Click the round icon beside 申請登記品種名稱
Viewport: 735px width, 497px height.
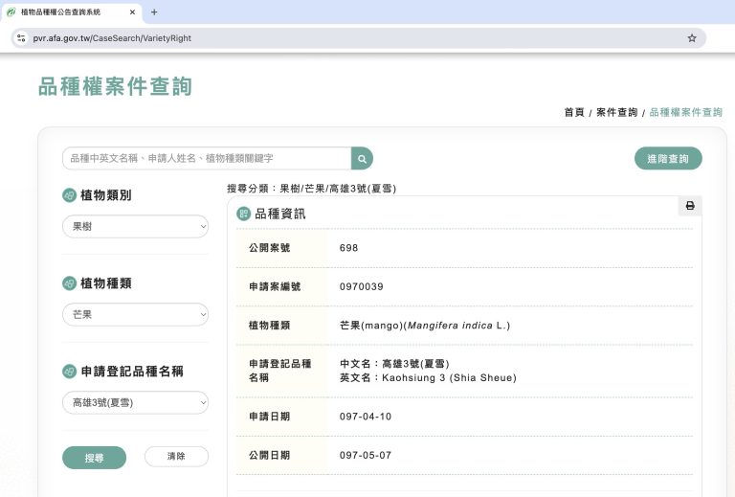coord(69,372)
